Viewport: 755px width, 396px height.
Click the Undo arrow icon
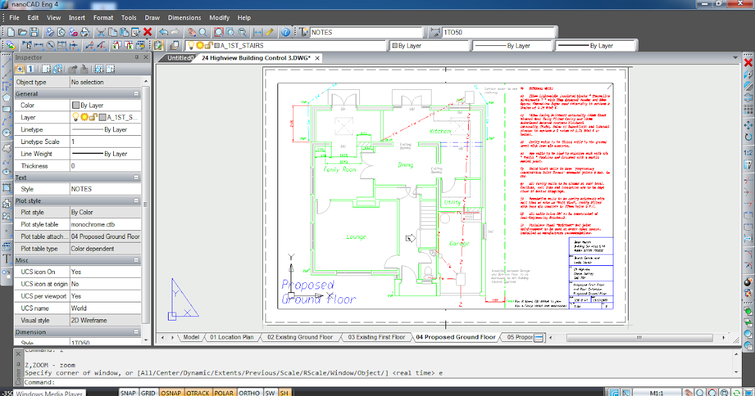click(x=164, y=32)
